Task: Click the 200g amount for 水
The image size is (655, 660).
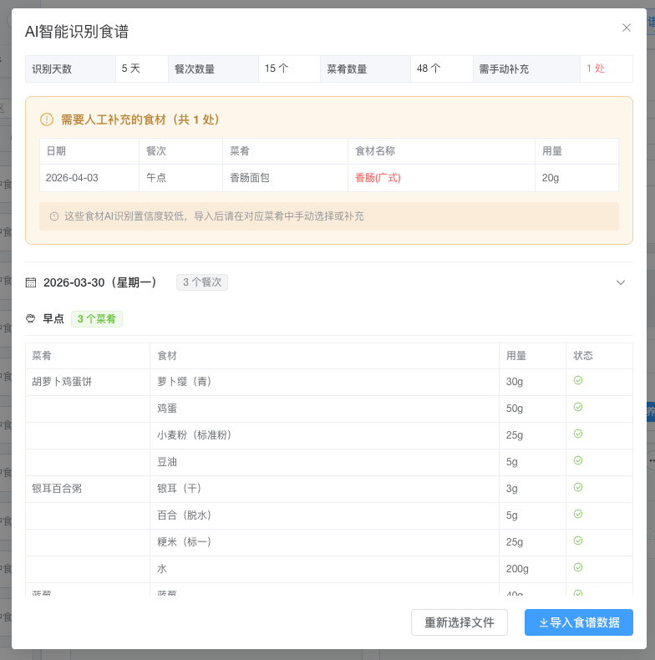Action: (x=517, y=569)
